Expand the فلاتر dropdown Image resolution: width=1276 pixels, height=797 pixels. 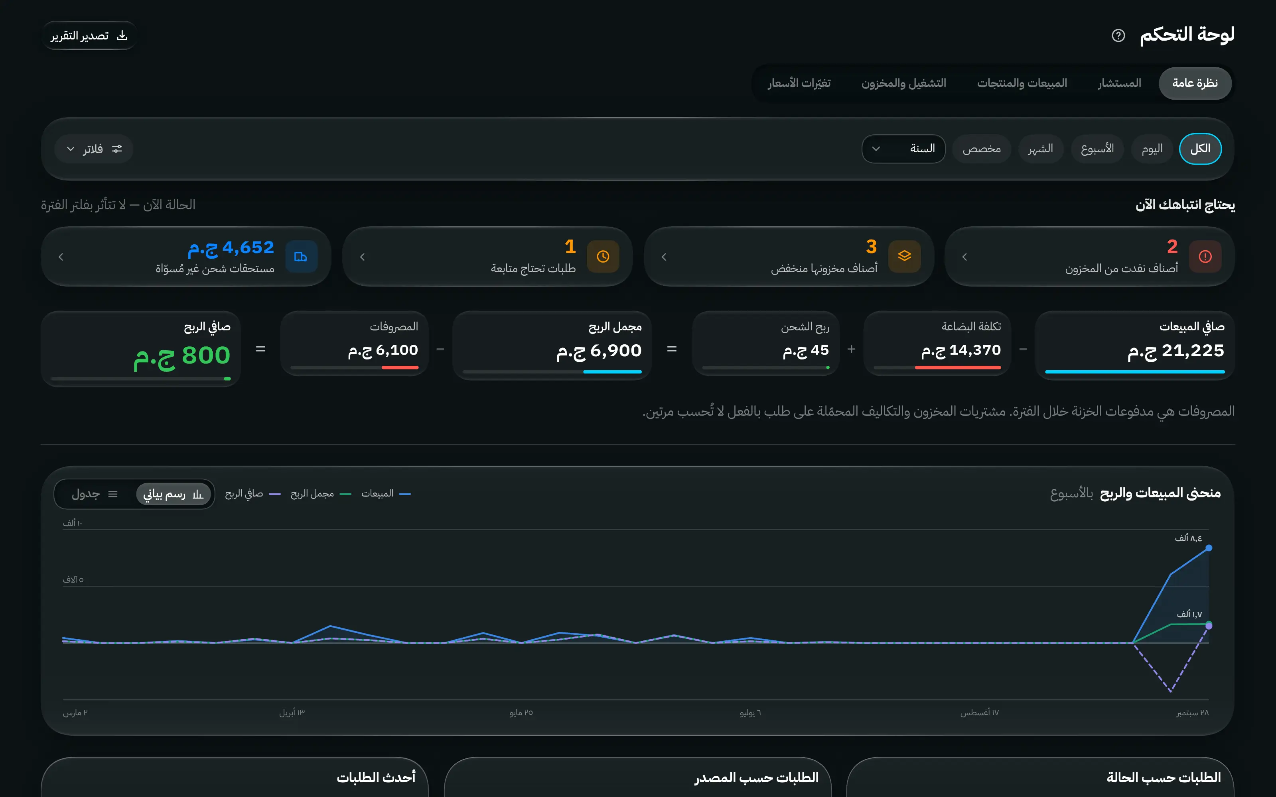pyautogui.click(x=94, y=149)
